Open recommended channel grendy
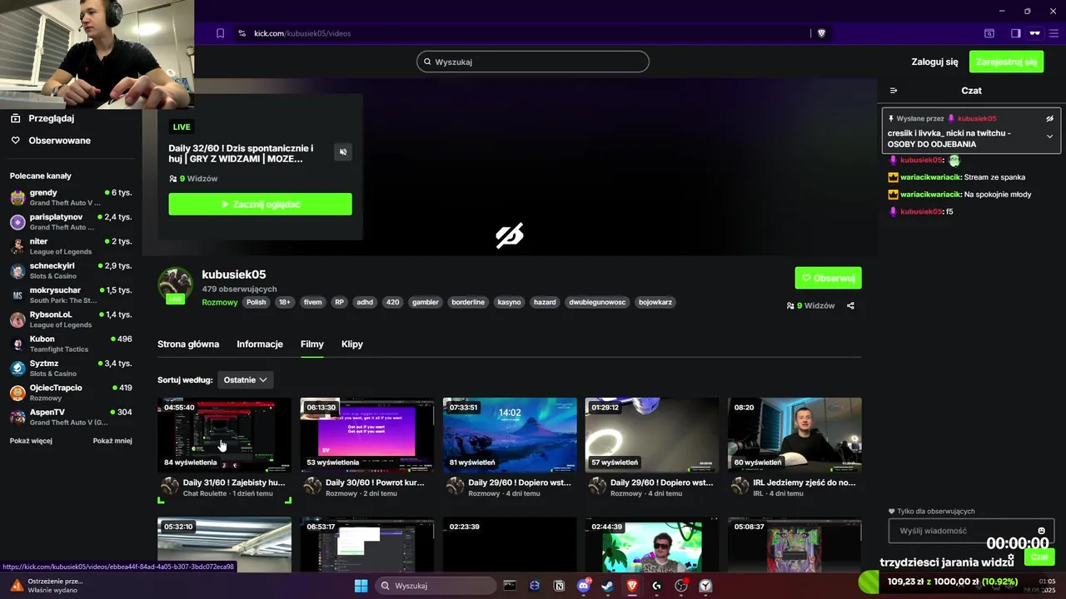Screen dimensions: 1066x599 71,197
